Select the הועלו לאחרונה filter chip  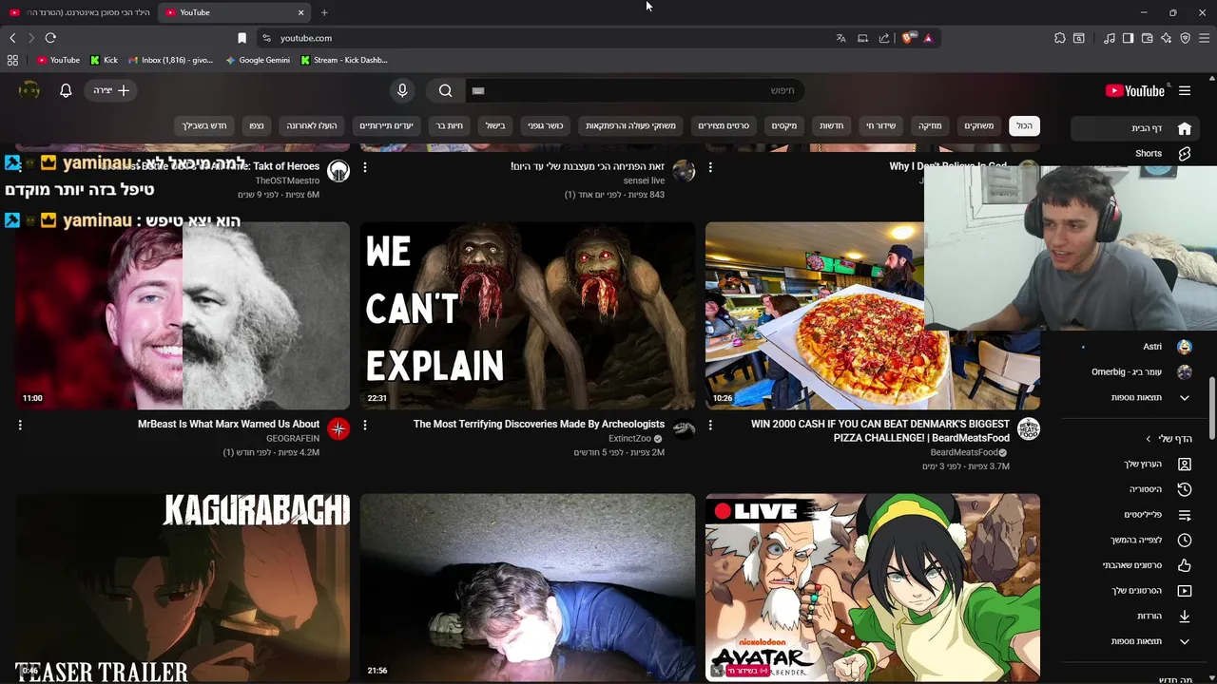[312, 125]
